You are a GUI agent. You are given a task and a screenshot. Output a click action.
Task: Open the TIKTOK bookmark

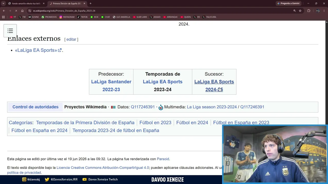(83, 17)
